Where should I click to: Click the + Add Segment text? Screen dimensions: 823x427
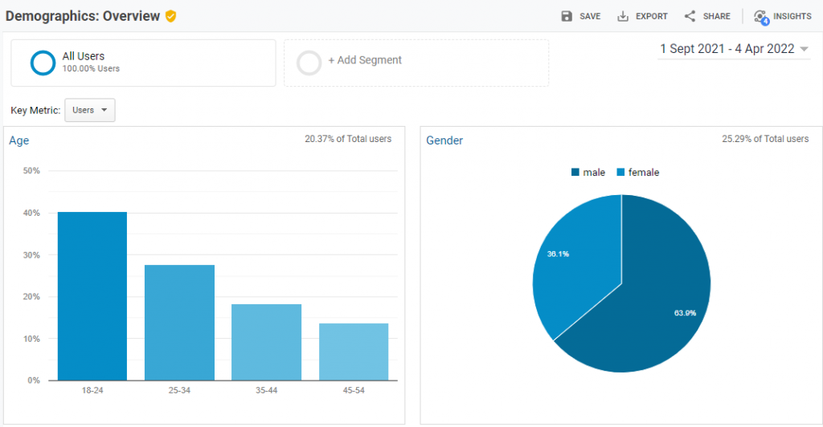click(365, 60)
